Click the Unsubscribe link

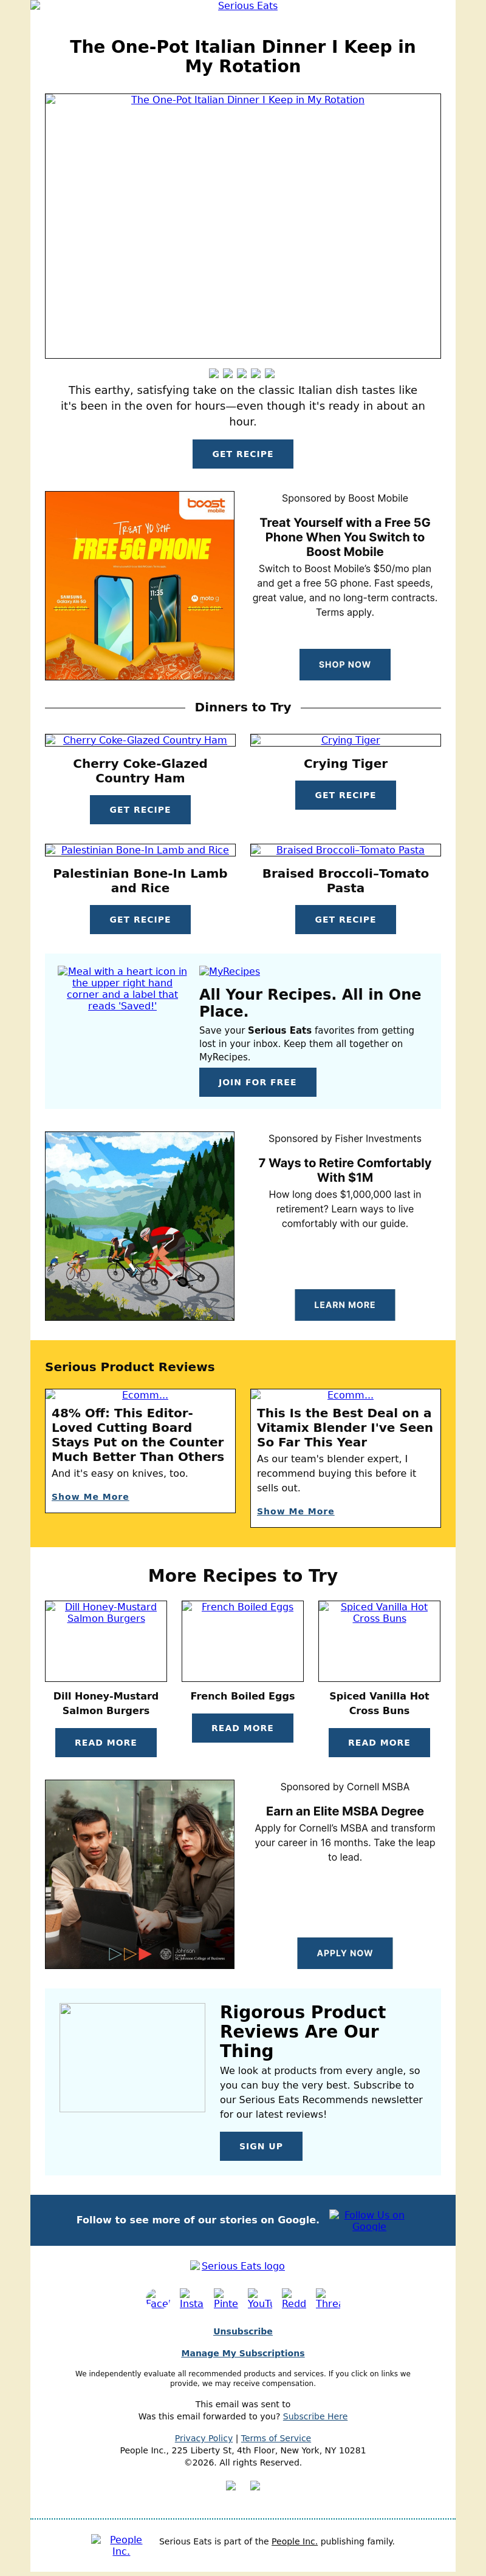click(x=243, y=2331)
